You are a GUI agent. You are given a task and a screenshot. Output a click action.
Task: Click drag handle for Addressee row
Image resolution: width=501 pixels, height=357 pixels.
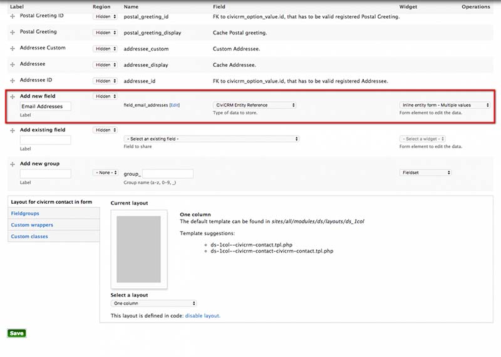(x=13, y=64)
